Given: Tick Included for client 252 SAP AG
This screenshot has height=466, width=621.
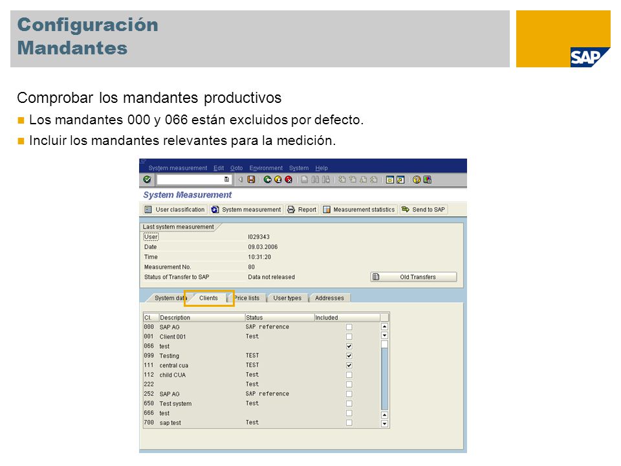Looking at the screenshot, I should pyautogui.click(x=349, y=394).
